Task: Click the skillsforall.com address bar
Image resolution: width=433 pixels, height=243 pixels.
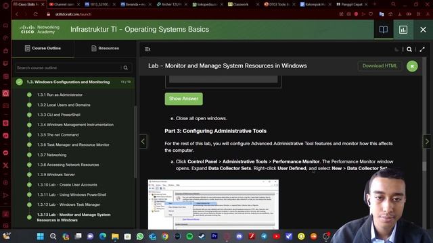Action: 73,14
